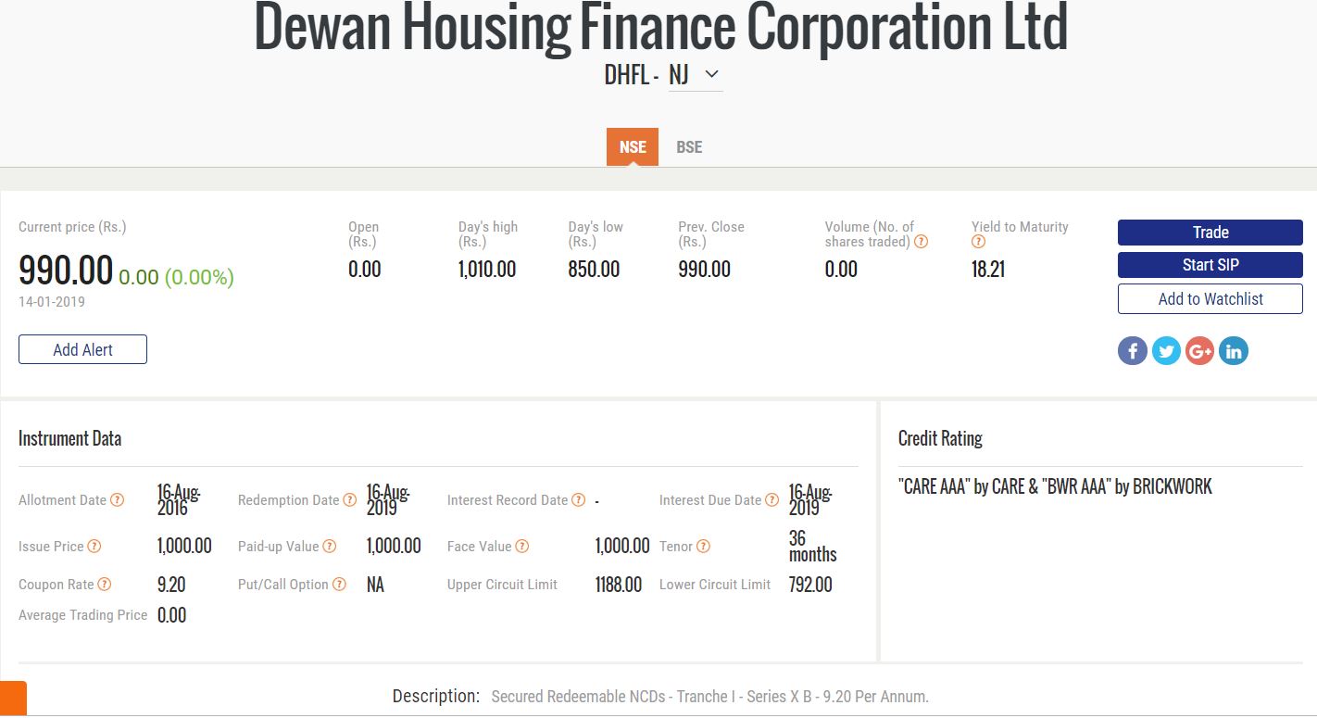1317x718 pixels.
Task: Show Put/Call Option info tooltip icon
Action: [340, 585]
